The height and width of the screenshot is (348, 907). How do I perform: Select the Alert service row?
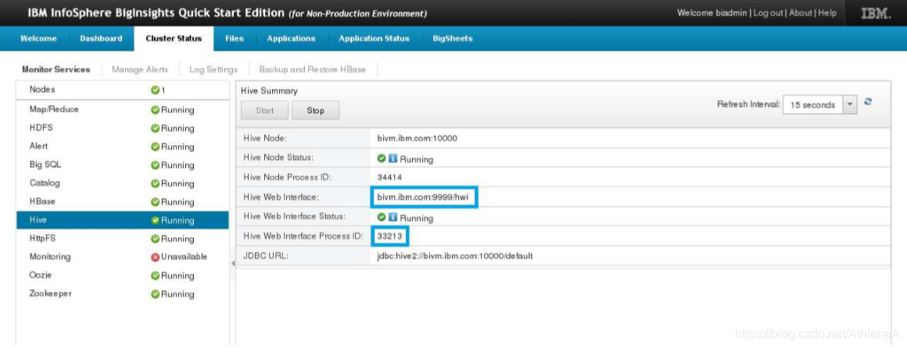click(123, 147)
